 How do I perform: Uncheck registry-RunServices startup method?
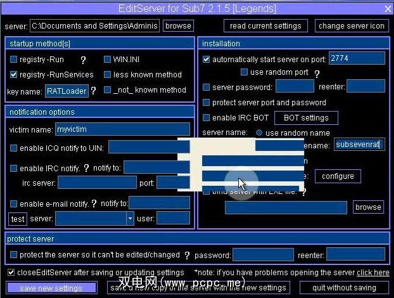(x=13, y=74)
